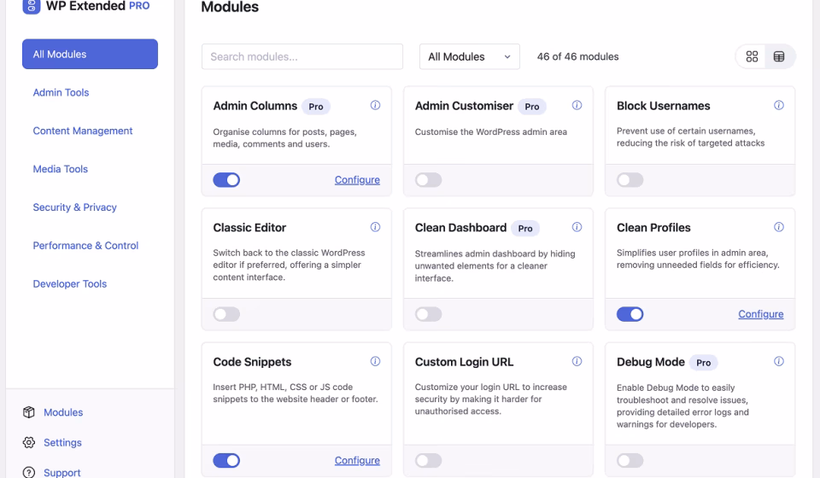Image resolution: width=820 pixels, height=478 pixels.
Task: Enable the Admin Customiser toggle
Action: 428,180
